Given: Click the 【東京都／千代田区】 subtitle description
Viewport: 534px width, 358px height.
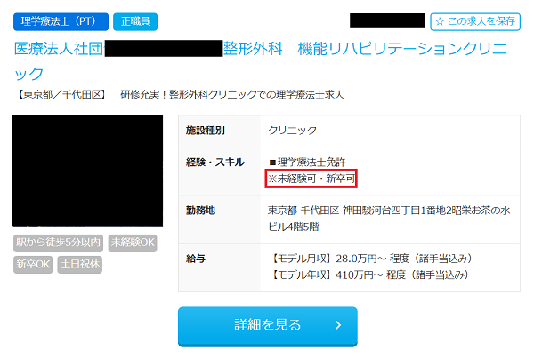Looking at the screenshot, I should [x=178, y=93].
